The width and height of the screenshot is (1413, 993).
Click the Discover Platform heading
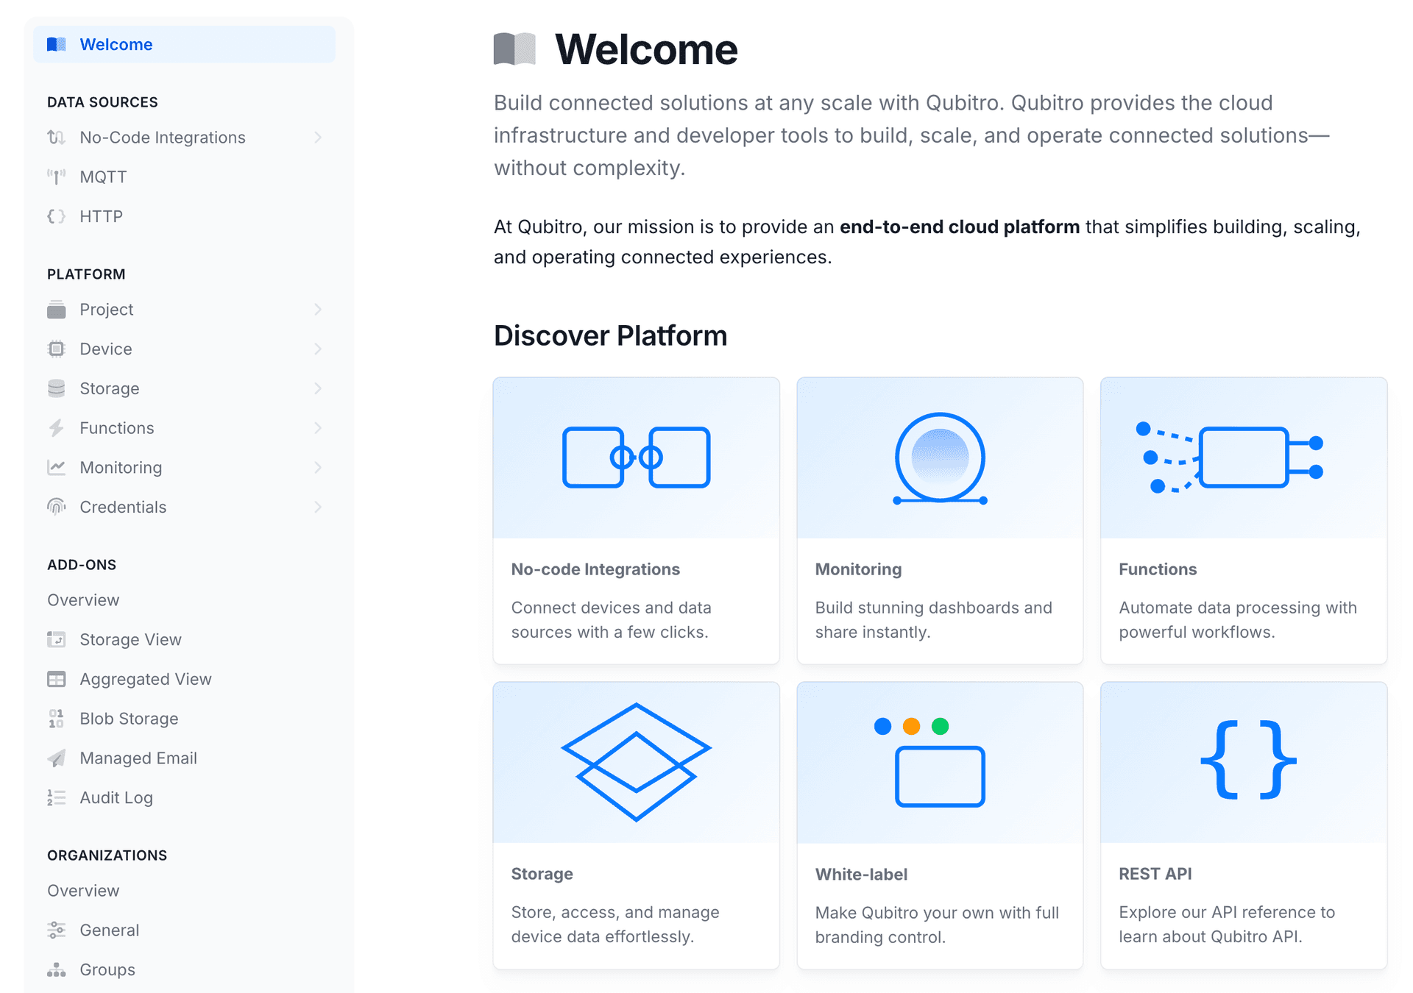610,335
